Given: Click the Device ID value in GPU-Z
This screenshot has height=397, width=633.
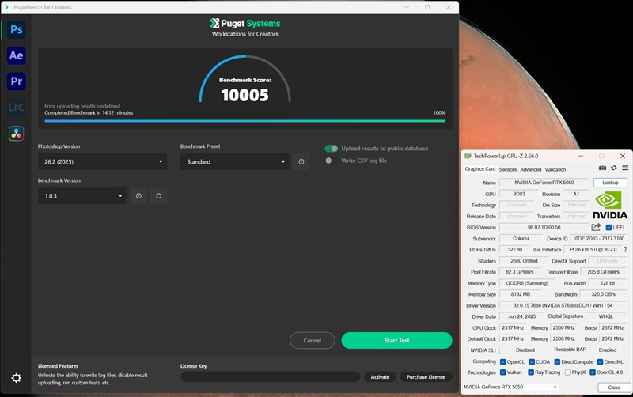Looking at the screenshot, I should pyautogui.click(x=598, y=239).
